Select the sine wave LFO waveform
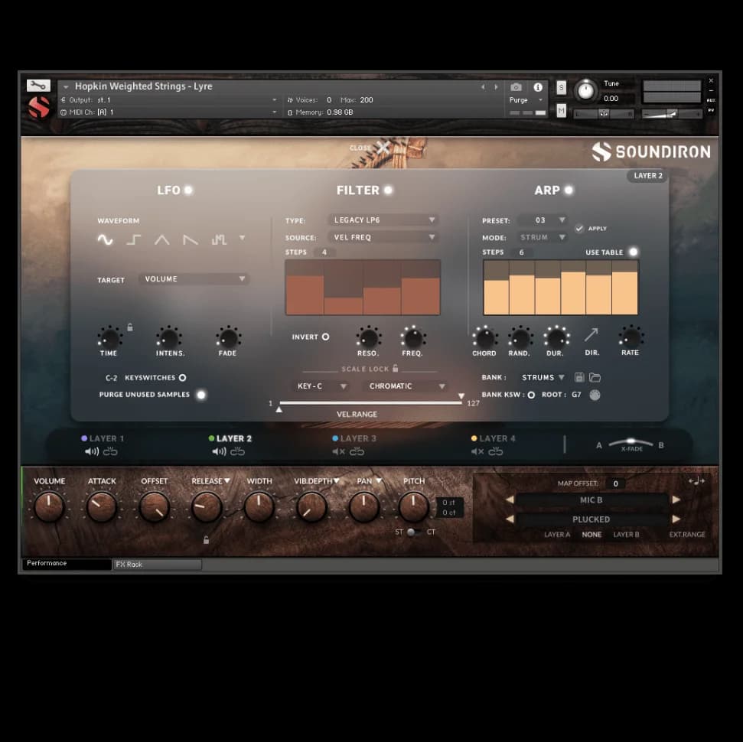Image resolution: width=743 pixels, height=742 pixels. point(105,240)
